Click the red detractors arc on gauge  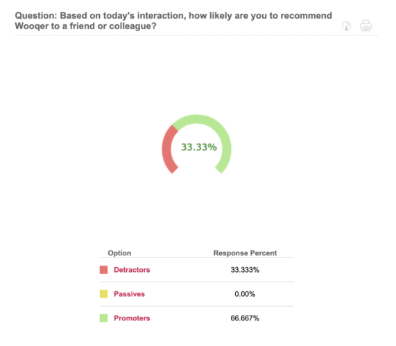click(x=167, y=149)
